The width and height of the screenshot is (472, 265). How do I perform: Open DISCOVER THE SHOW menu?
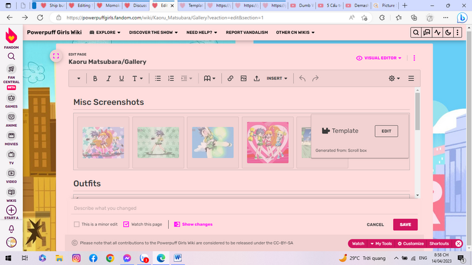[154, 32]
